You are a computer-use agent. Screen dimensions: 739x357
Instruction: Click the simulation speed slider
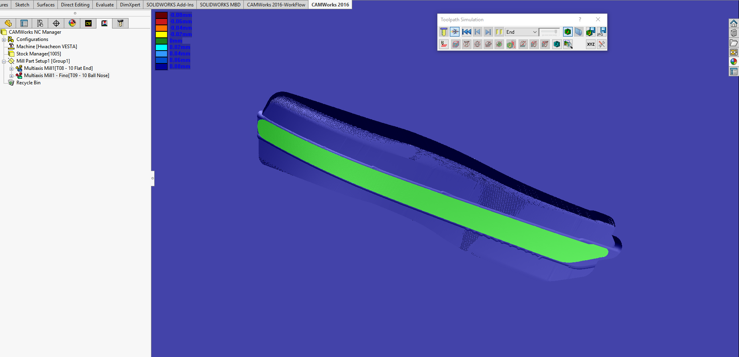[549, 32]
